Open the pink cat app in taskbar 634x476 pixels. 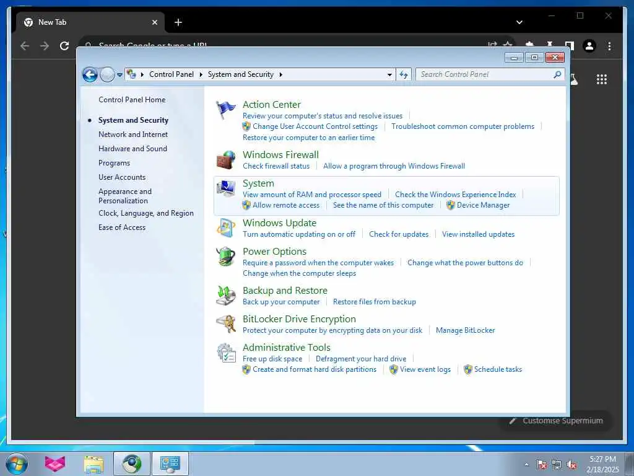click(x=55, y=464)
